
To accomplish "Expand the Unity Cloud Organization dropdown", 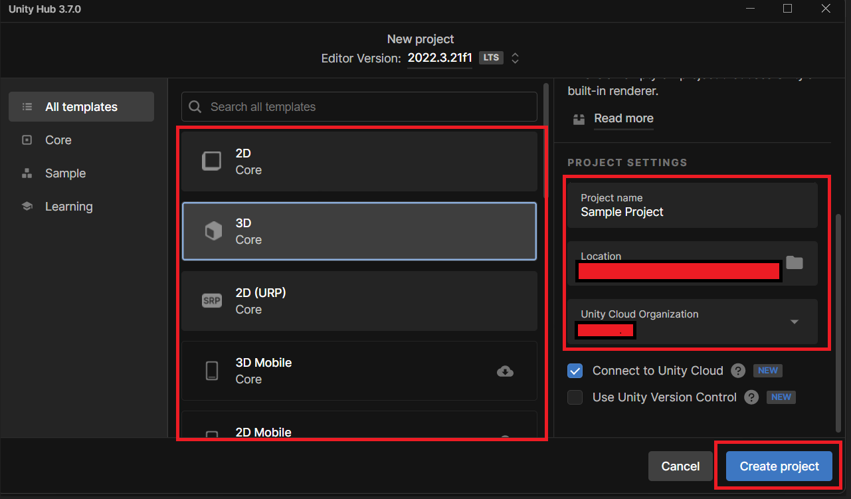I will click(794, 322).
